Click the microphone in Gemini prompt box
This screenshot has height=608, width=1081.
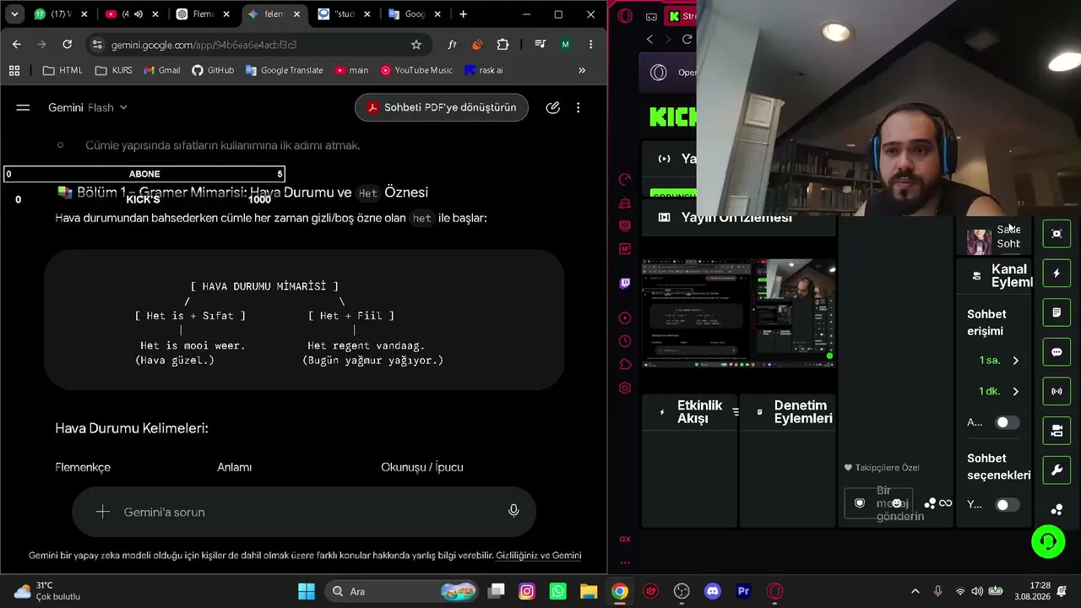coord(513,511)
